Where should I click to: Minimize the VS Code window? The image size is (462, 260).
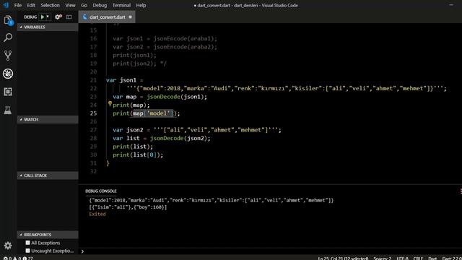click(x=451, y=5)
